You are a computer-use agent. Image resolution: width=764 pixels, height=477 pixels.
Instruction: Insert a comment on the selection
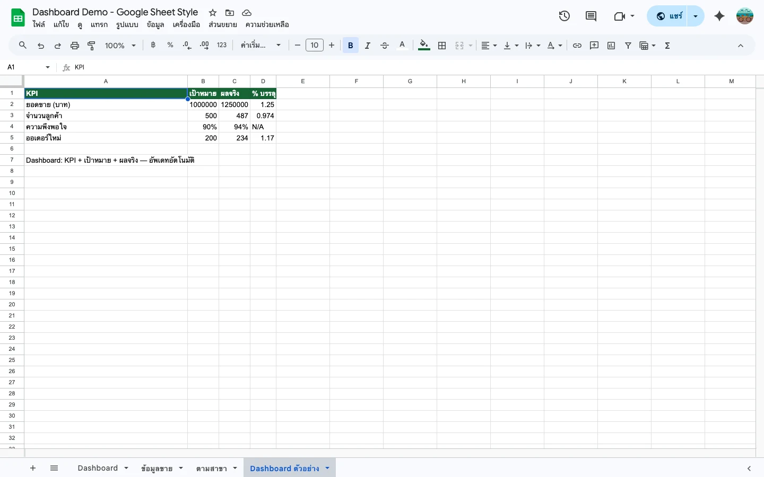[x=594, y=45]
